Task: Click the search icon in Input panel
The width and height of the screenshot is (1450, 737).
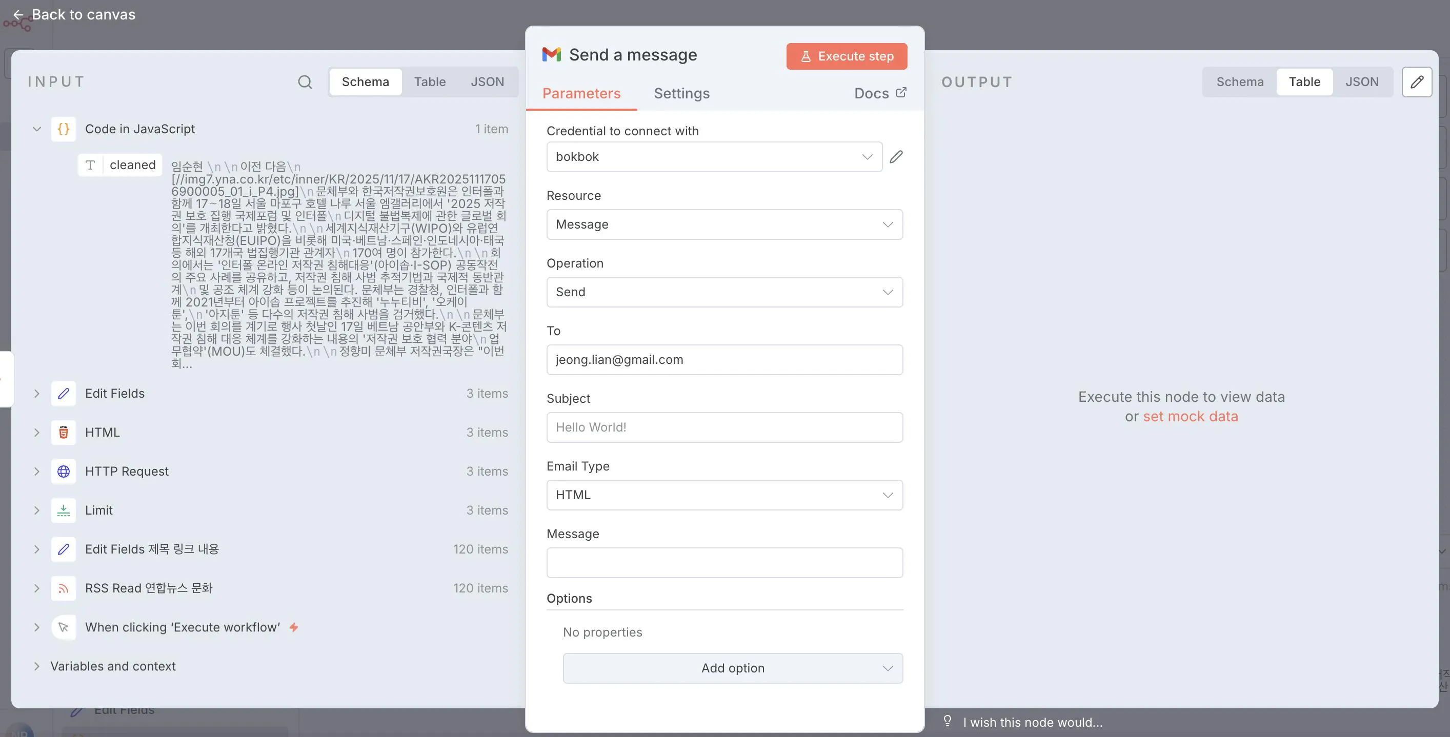Action: pyautogui.click(x=305, y=82)
